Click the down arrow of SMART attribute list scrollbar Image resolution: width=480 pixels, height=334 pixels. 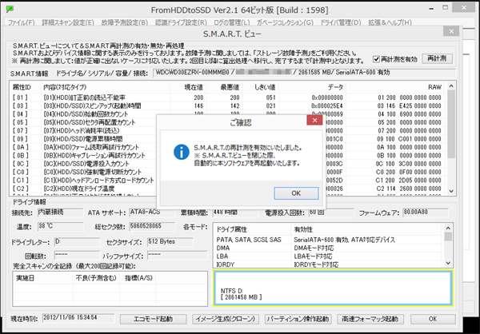tap(451, 191)
